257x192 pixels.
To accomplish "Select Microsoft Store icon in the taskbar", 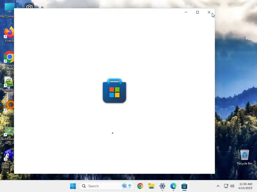I will 184,186.
